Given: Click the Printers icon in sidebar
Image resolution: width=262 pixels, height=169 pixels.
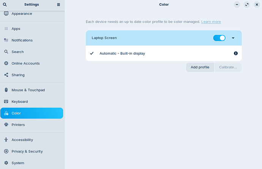Looking at the screenshot, I should click(x=6, y=125).
